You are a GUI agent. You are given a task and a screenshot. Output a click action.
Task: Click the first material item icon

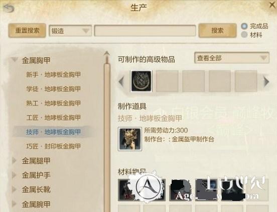tap(129, 190)
